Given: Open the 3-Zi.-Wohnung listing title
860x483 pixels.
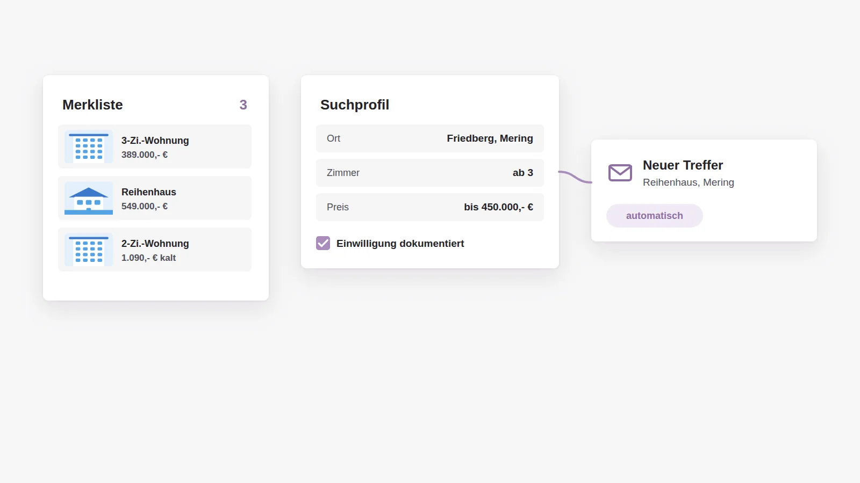Looking at the screenshot, I should (155, 141).
